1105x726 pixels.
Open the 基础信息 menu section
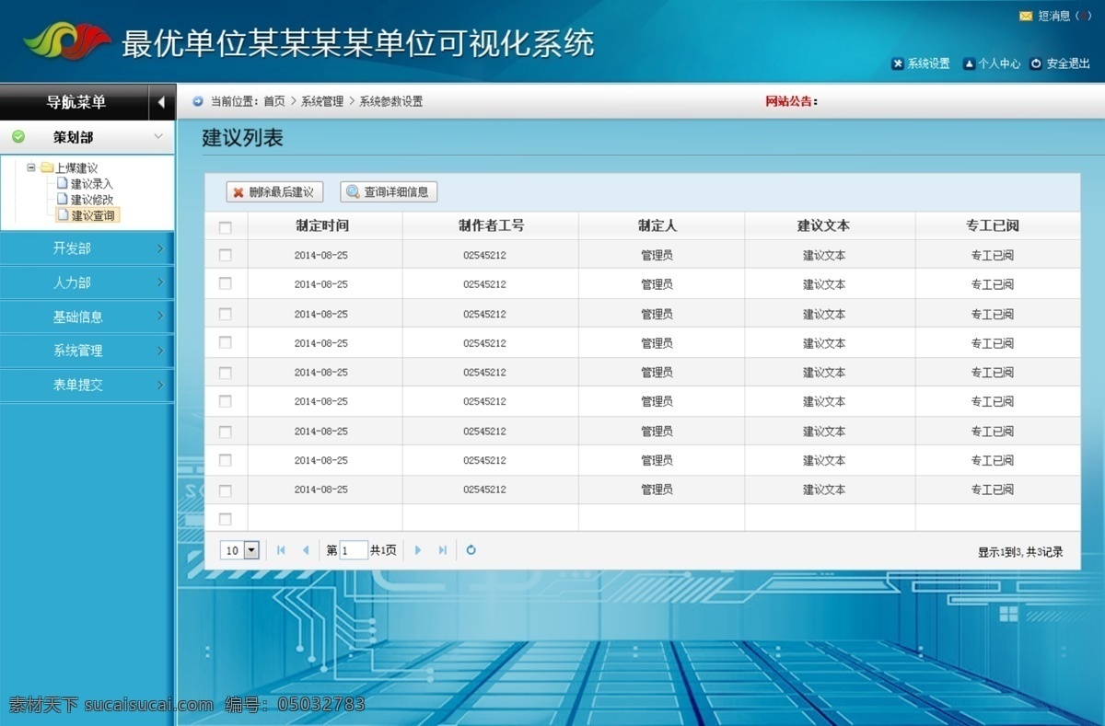coord(87,317)
